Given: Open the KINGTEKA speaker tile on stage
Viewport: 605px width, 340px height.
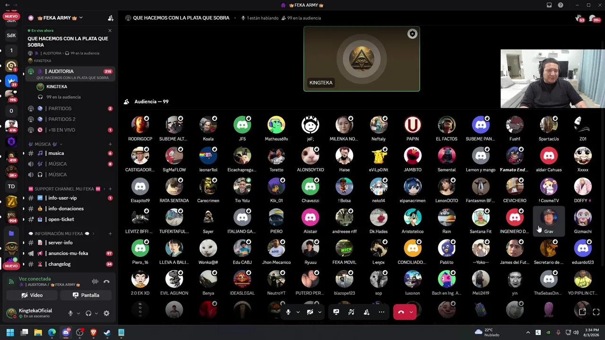Looking at the screenshot, I should (362, 59).
